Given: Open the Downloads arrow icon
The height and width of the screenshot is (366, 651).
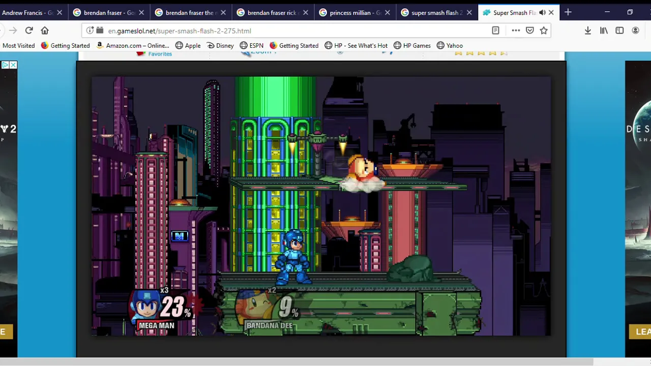Looking at the screenshot, I should 588,30.
